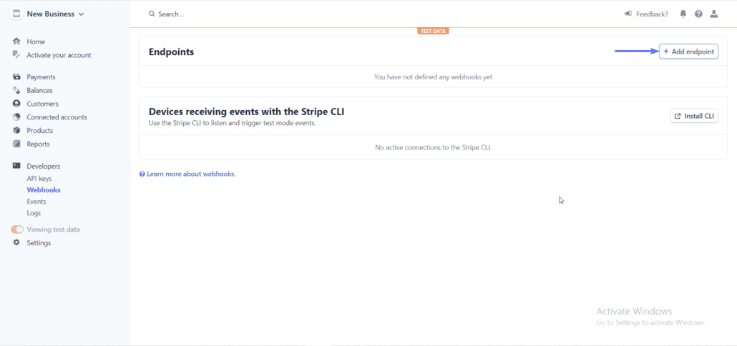
Task: Click into the Search field
Action: pos(171,14)
